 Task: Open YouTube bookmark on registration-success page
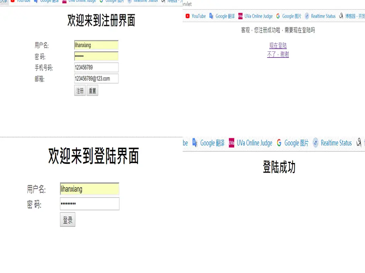click(x=196, y=16)
